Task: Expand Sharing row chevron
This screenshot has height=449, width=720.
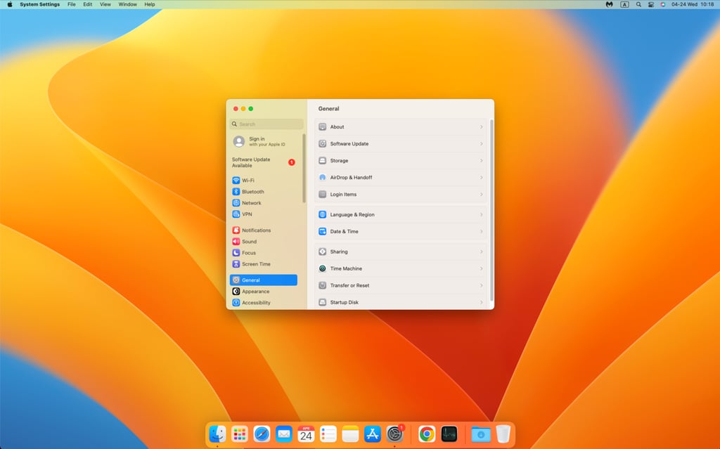Action: coord(481,252)
